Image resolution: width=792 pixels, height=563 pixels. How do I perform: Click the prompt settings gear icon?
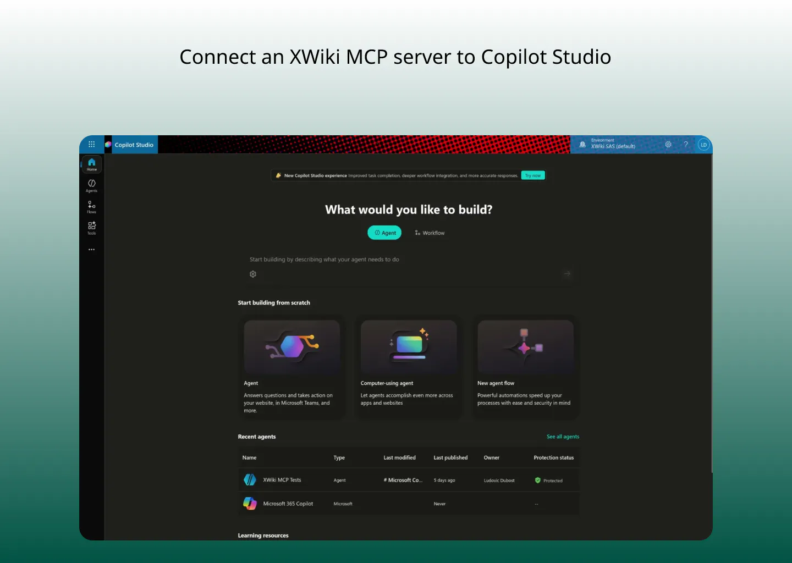coord(253,274)
